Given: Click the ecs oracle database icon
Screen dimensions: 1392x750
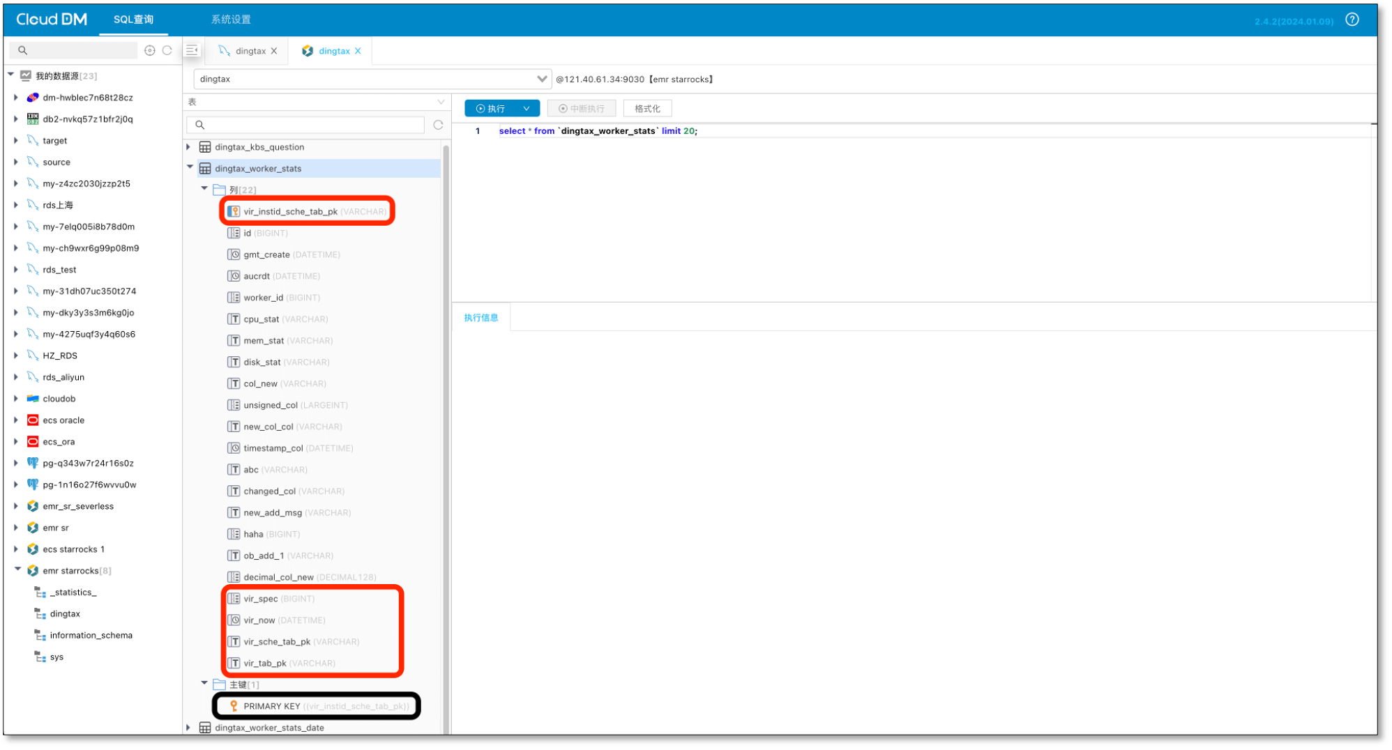Looking at the screenshot, I should [33, 420].
